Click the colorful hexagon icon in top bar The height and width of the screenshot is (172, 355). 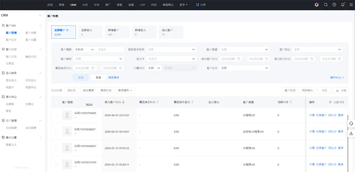click(x=317, y=5)
